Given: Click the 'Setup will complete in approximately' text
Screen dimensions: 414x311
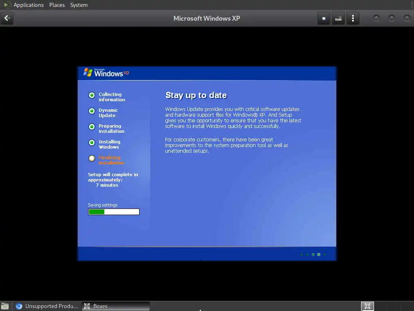Looking at the screenshot, I should pyautogui.click(x=113, y=177).
